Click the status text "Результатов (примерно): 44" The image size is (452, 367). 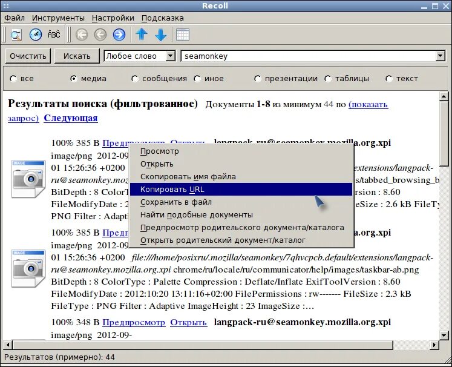point(59,357)
